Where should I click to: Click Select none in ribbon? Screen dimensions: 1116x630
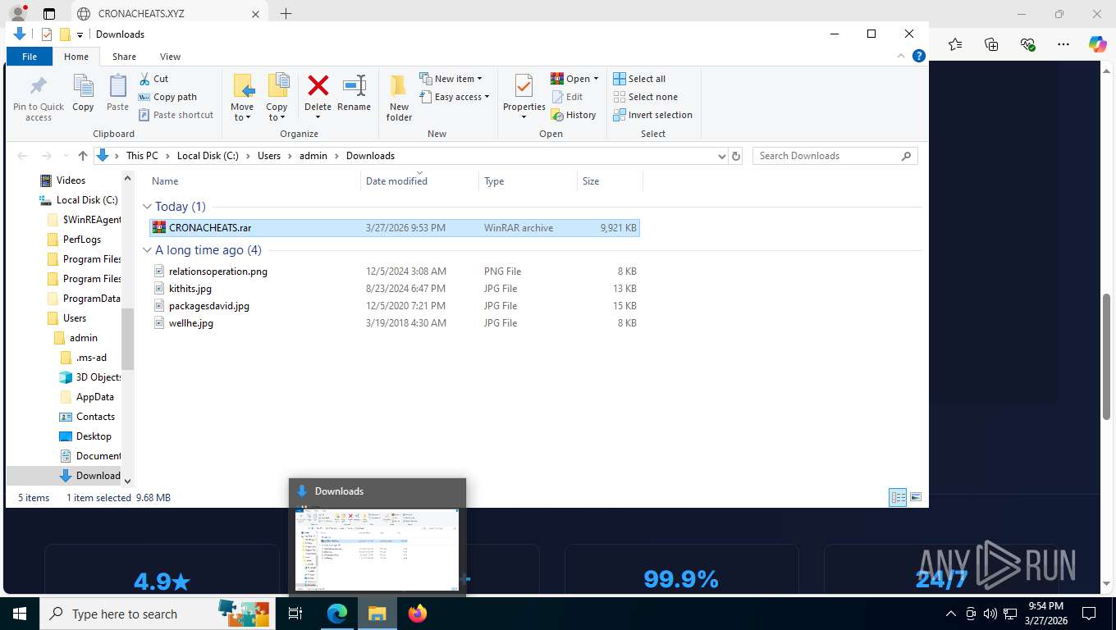pos(645,97)
